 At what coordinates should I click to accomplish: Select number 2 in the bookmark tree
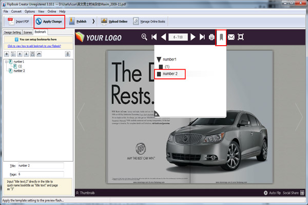point(19,71)
